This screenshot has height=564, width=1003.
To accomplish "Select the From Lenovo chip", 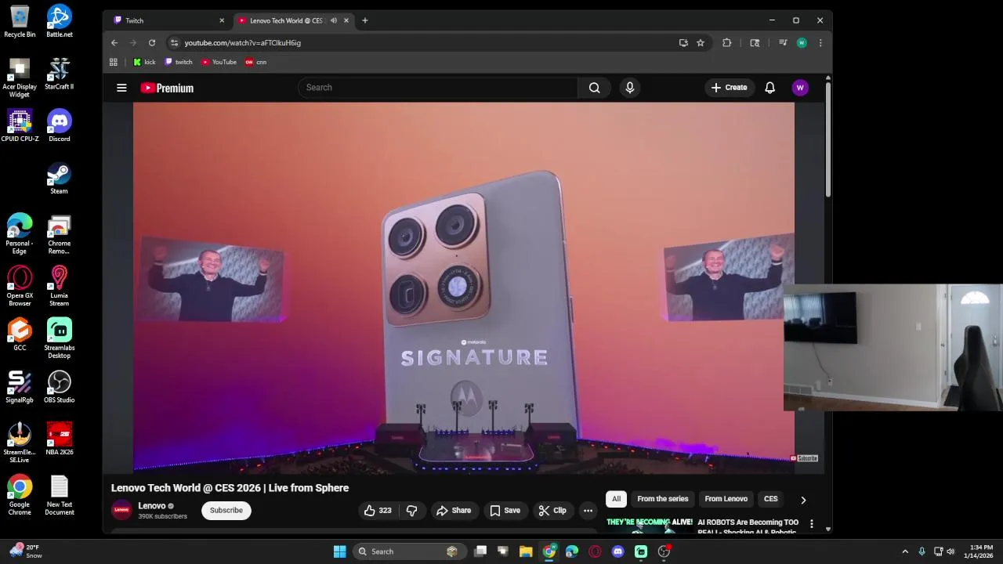I will click(x=726, y=499).
